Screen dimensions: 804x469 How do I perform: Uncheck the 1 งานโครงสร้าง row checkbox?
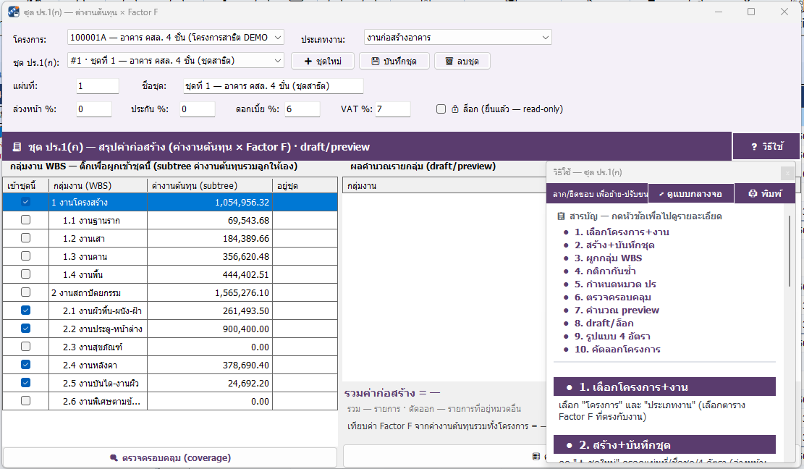click(25, 202)
